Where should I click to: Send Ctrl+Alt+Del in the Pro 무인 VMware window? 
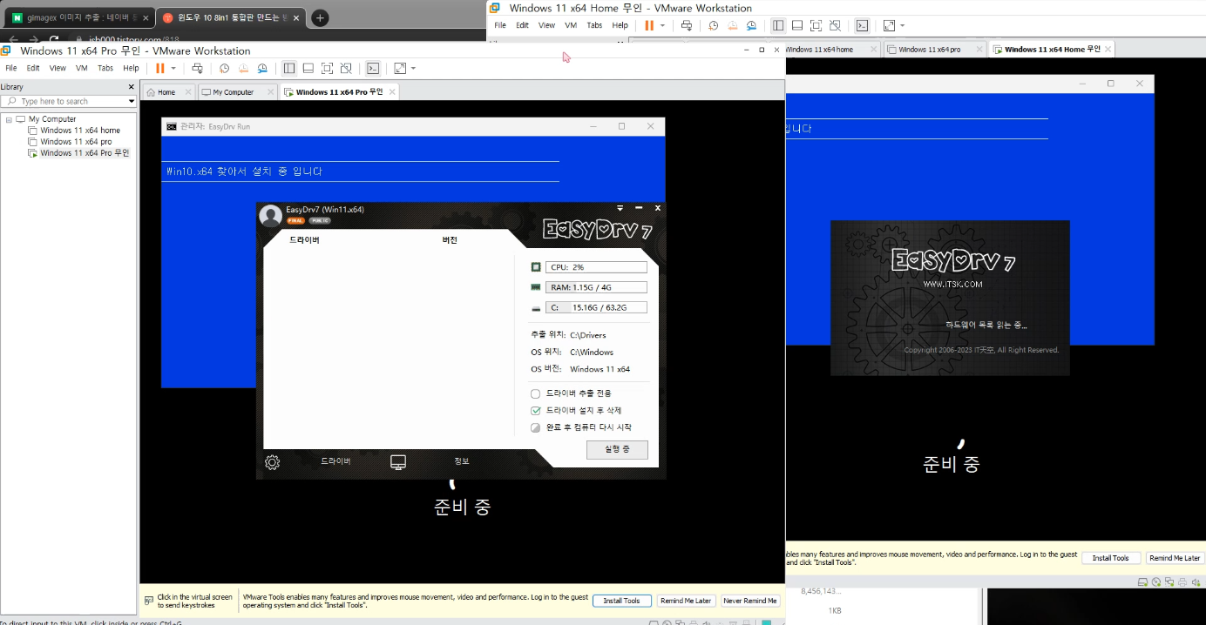point(198,68)
